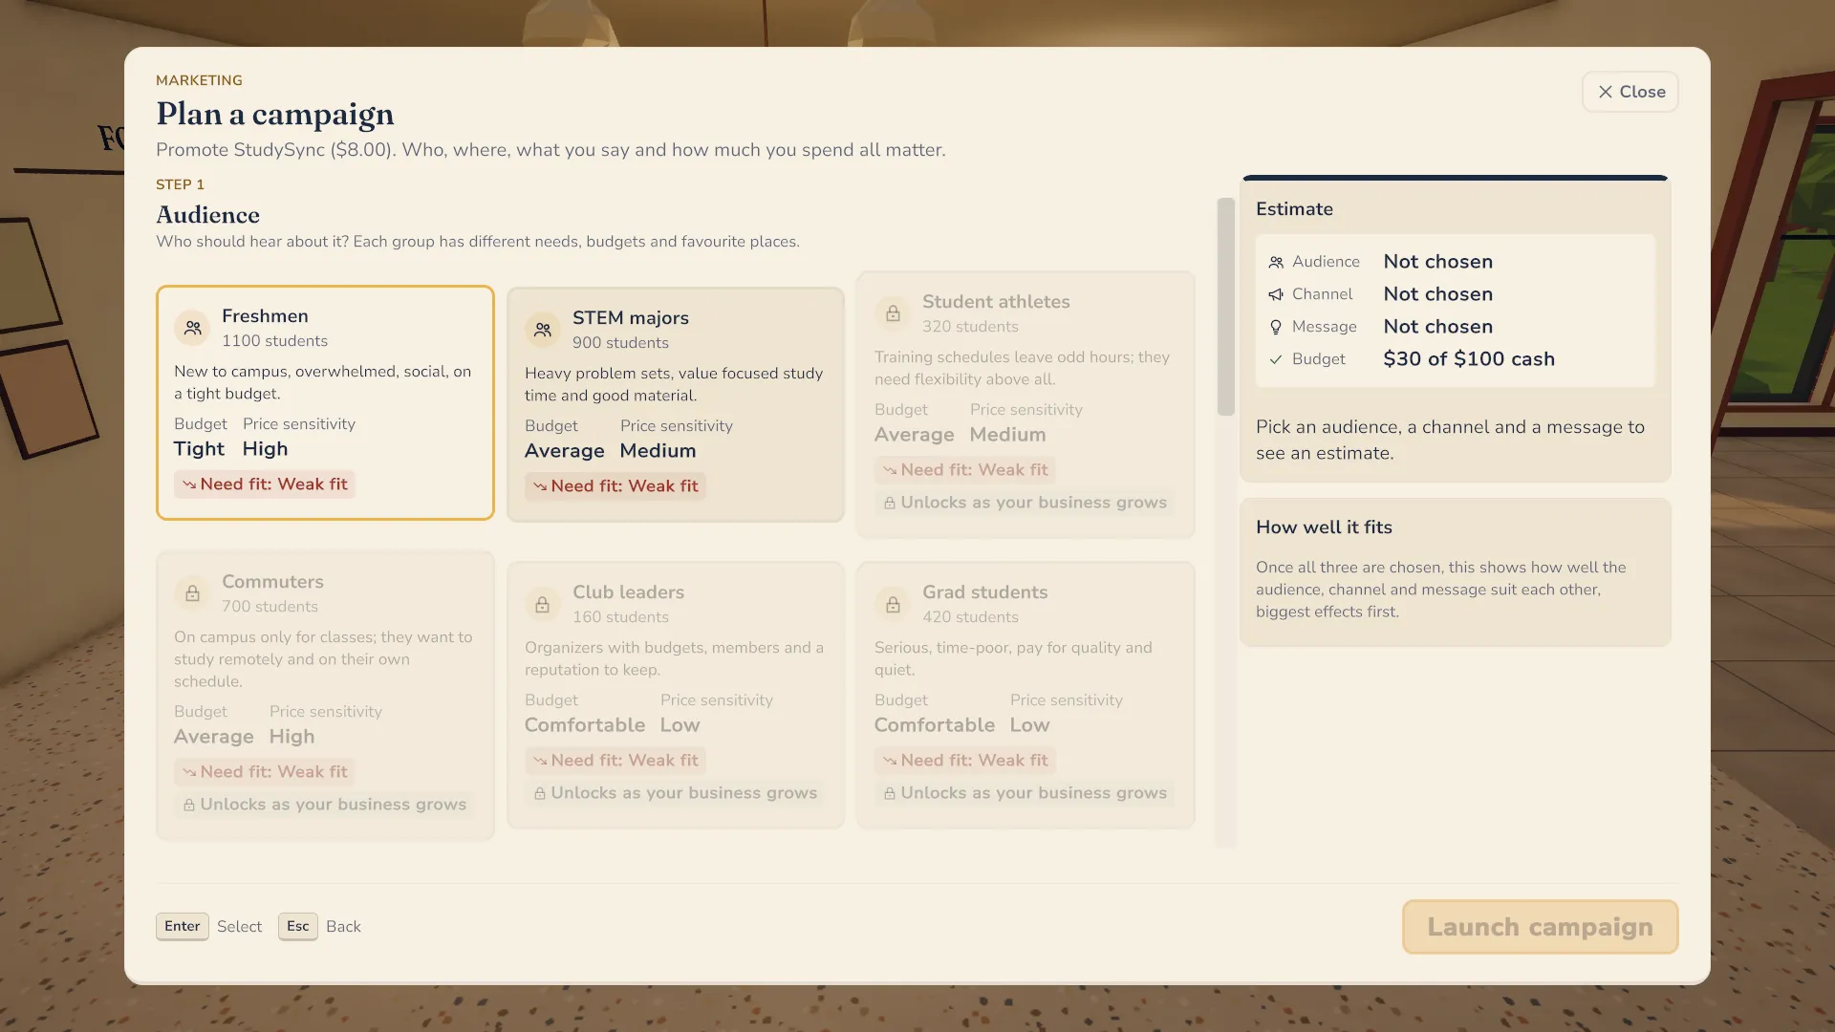
Task: Click the locked Student athletes card
Action: pos(1025,404)
